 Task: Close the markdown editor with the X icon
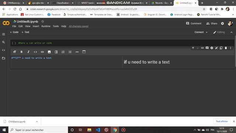[x=216, y=48]
